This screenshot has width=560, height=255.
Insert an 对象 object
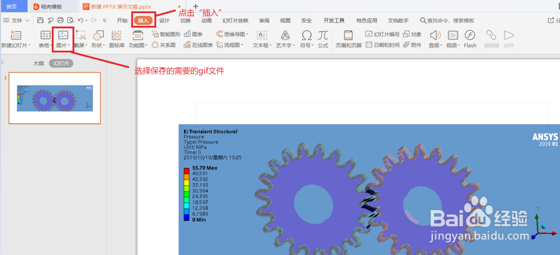[x=412, y=34]
